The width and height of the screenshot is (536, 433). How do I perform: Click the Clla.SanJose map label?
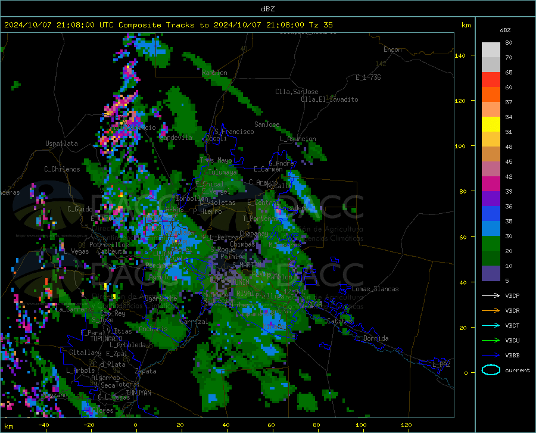click(x=297, y=92)
